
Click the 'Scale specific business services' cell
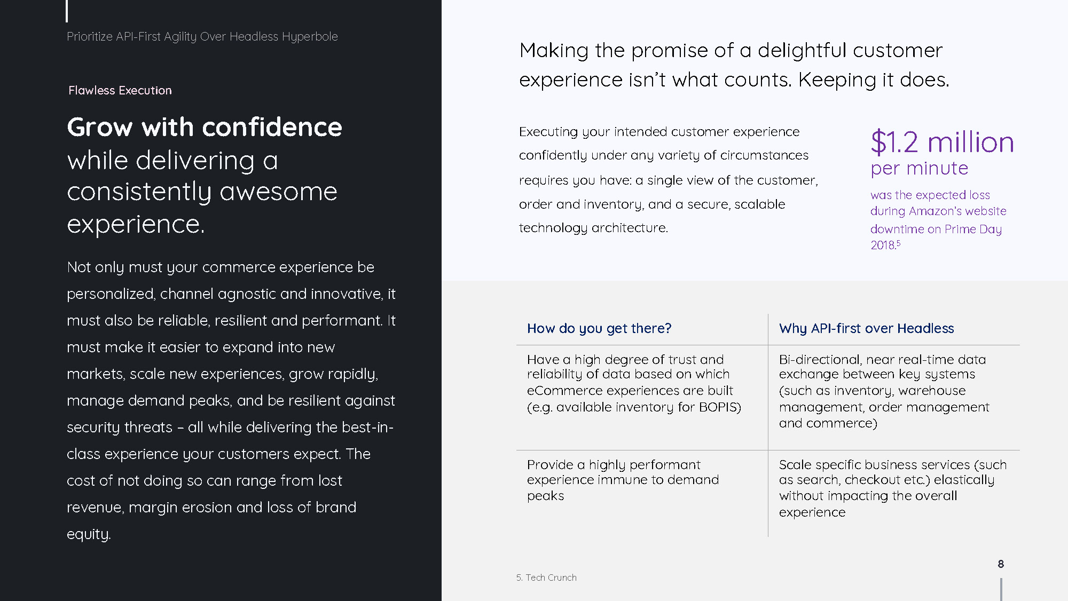(893, 488)
